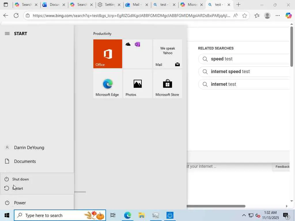295x221 pixels.
Task: Focus the Type here to search box
Action: 60,215
